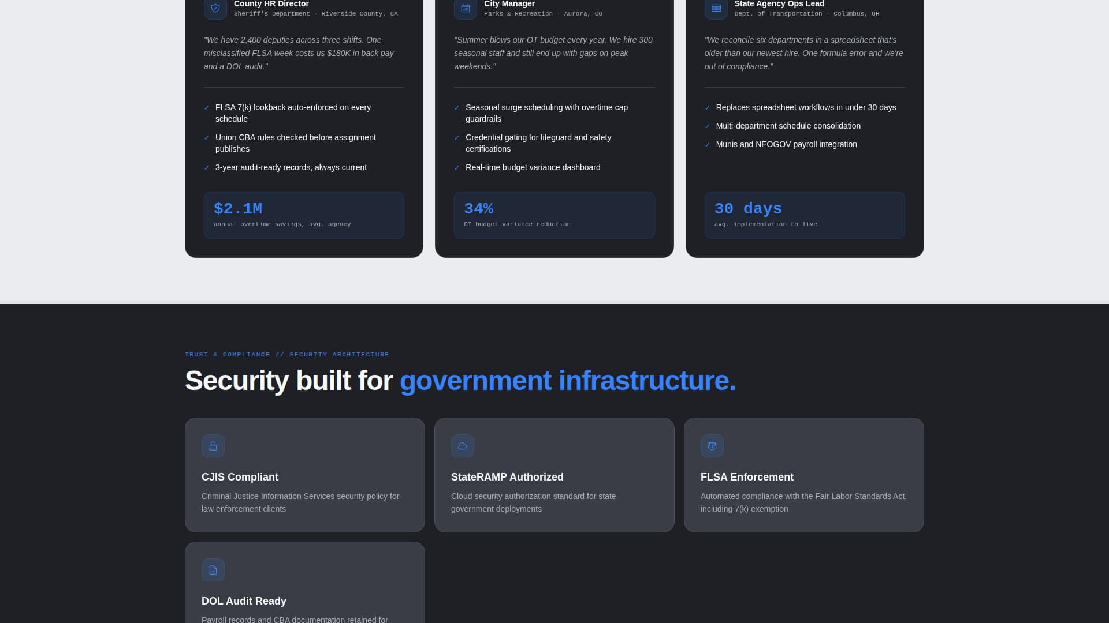This screenshot has height=623, width=1109.
Task: Click the shield icon beside County HR Director
Action: (215, 8)
